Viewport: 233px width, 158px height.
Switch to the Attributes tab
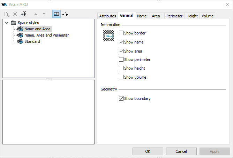(x=107, y=16)
